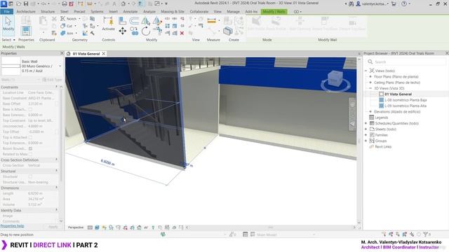Select Mirror - Draw Axis tool
449x252 pixels.
[157, 21]
